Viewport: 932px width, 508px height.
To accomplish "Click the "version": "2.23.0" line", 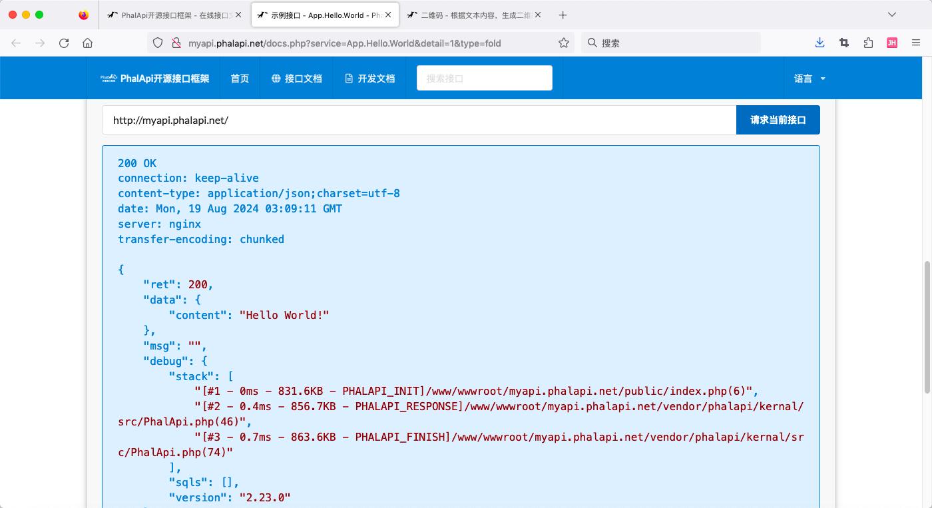I will [x=230, y=498].
